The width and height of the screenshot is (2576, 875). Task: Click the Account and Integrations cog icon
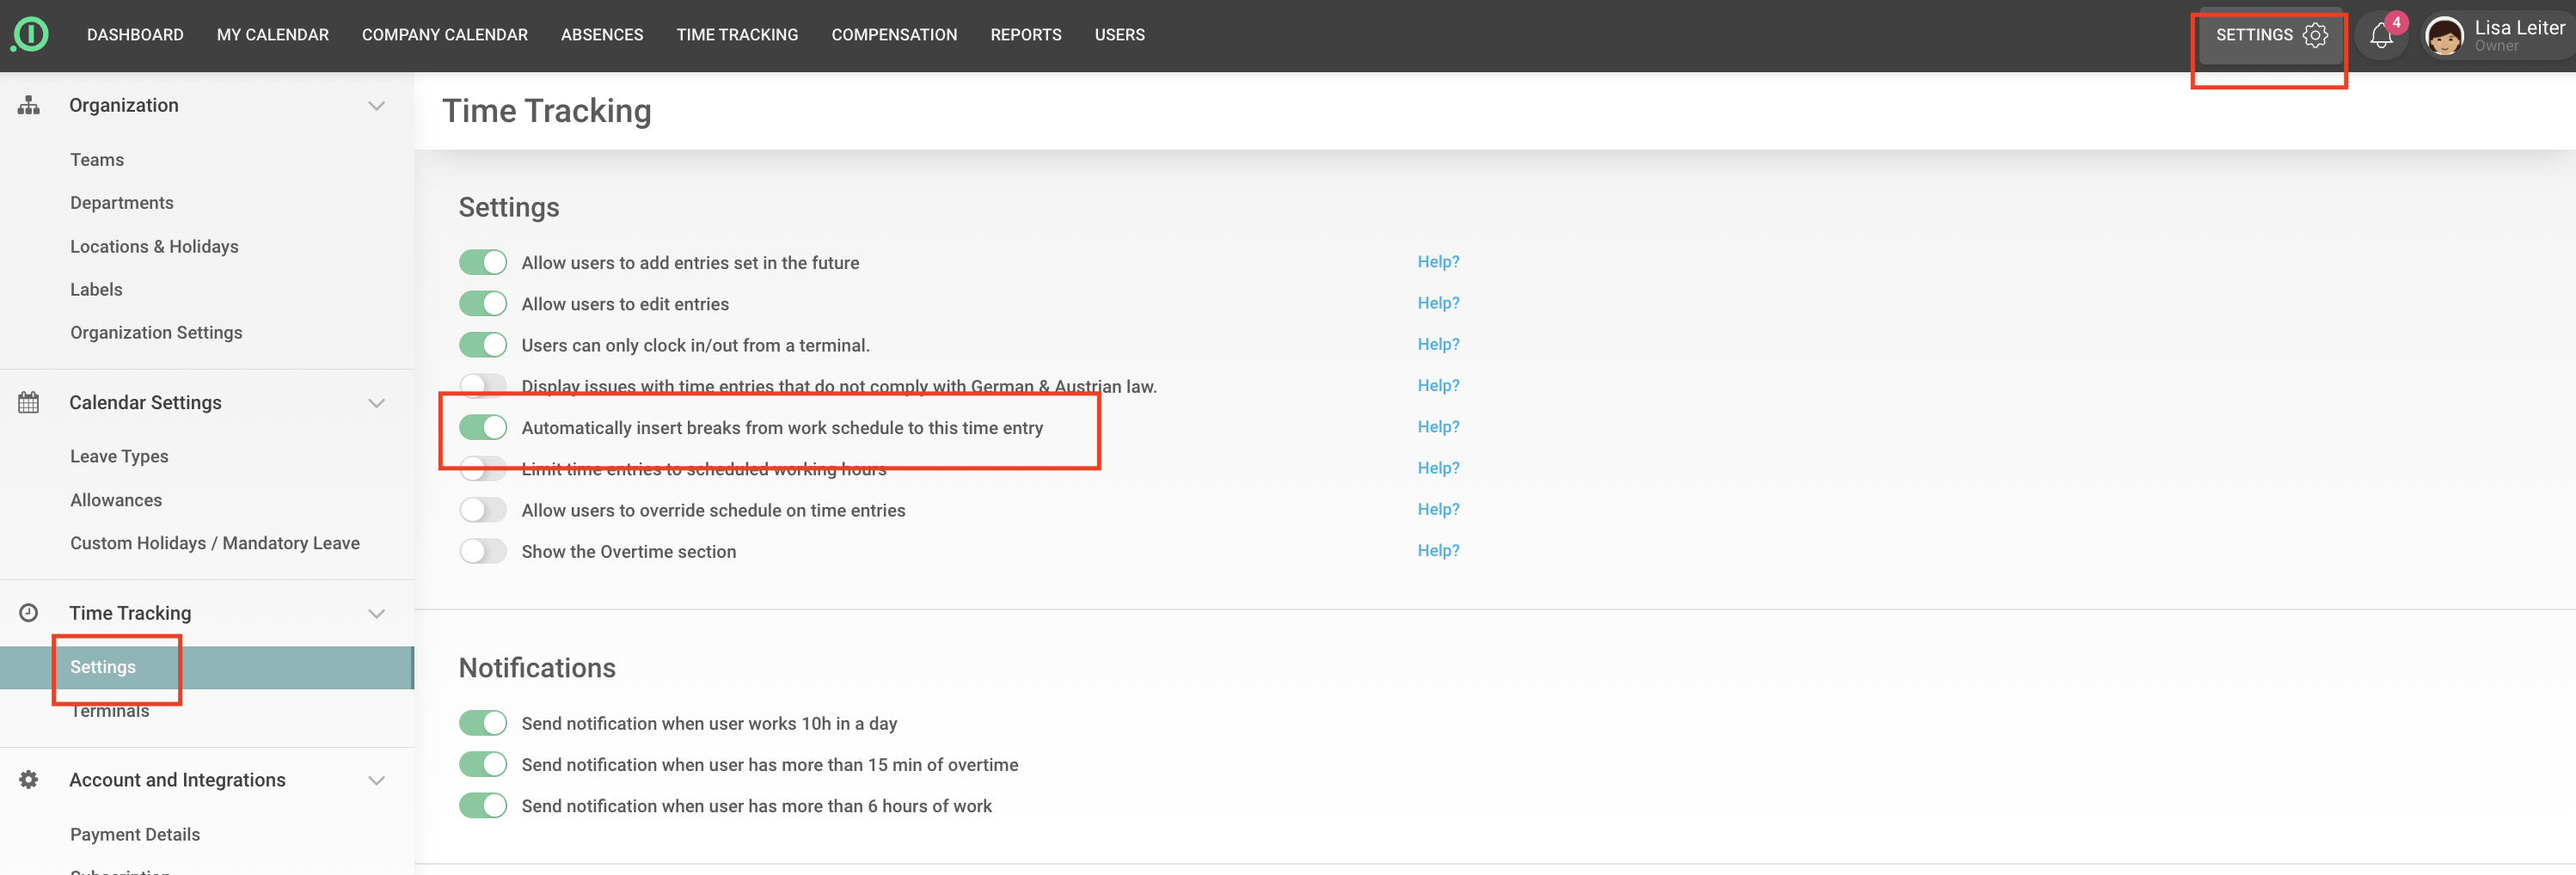tap(29, 780)
